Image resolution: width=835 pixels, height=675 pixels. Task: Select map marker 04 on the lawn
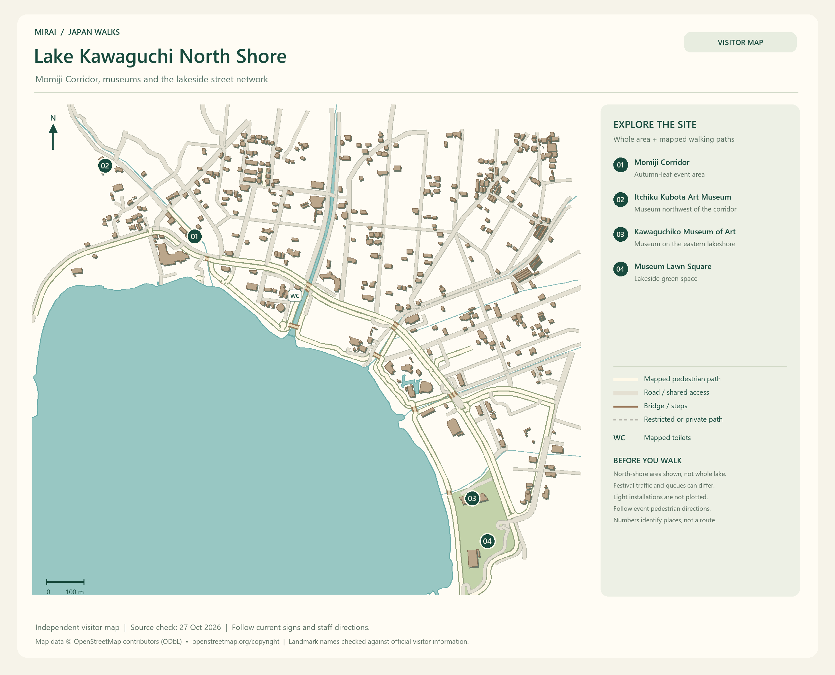[x=487, y=541]
